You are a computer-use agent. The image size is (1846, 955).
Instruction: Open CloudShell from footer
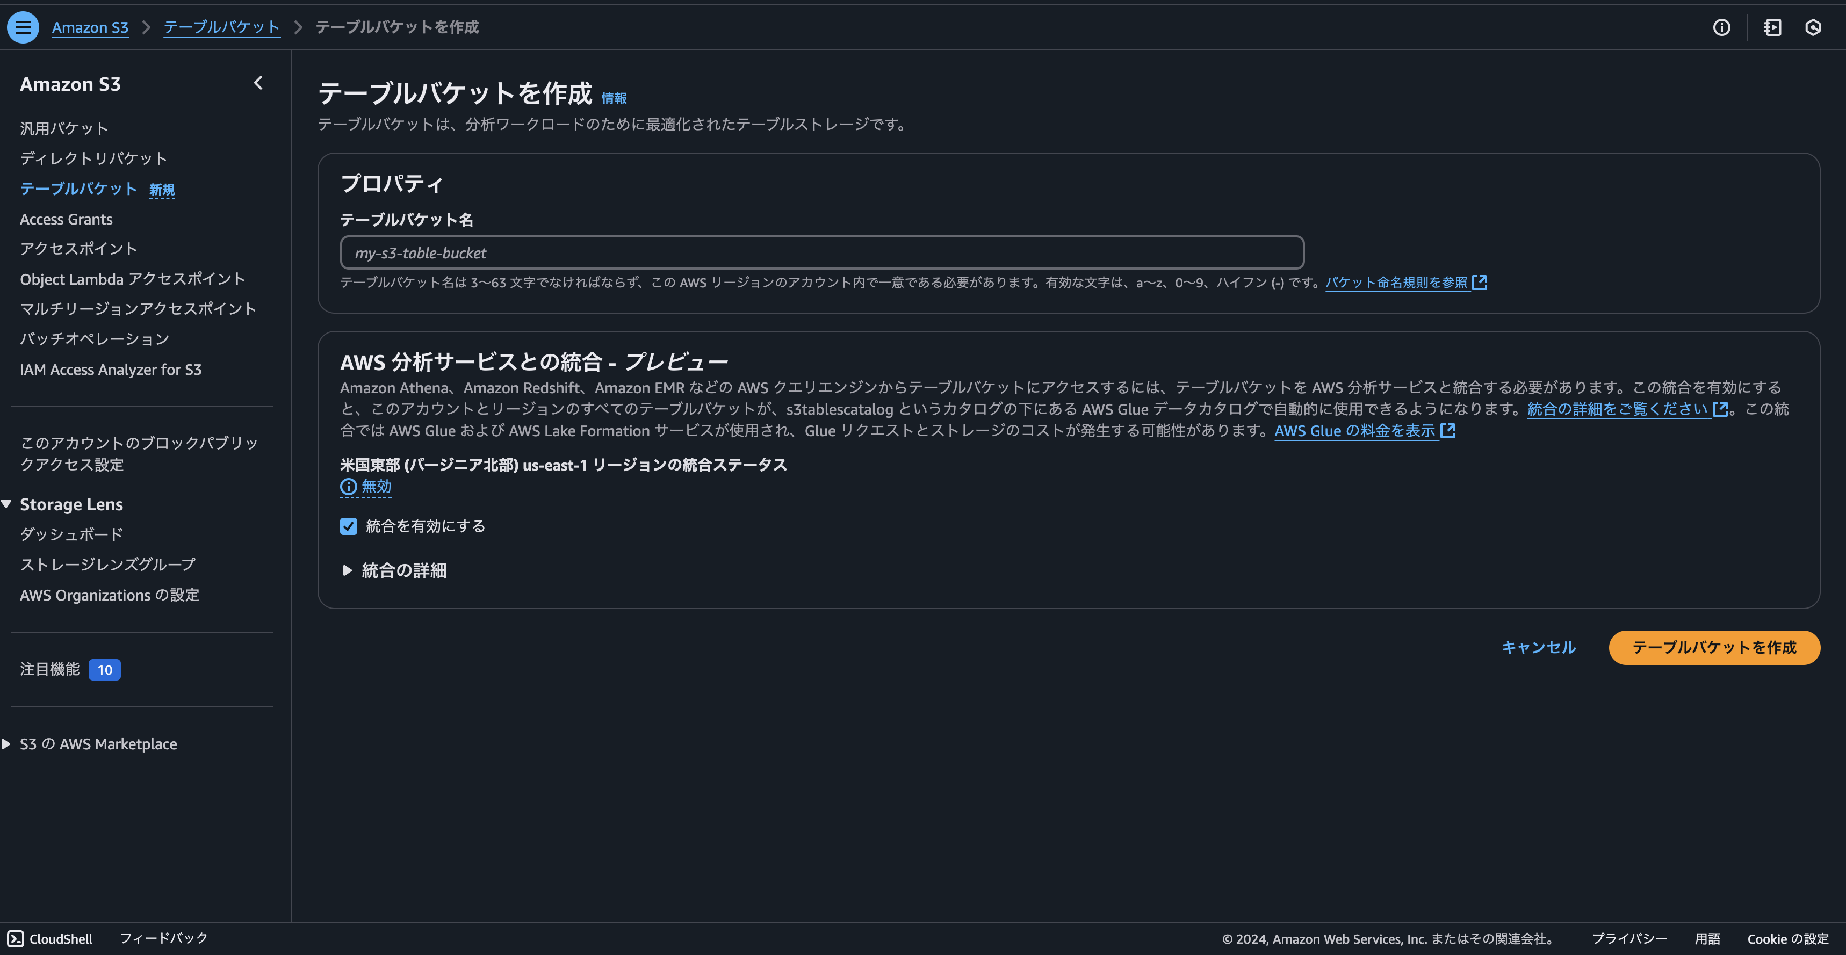coord(50,938)
